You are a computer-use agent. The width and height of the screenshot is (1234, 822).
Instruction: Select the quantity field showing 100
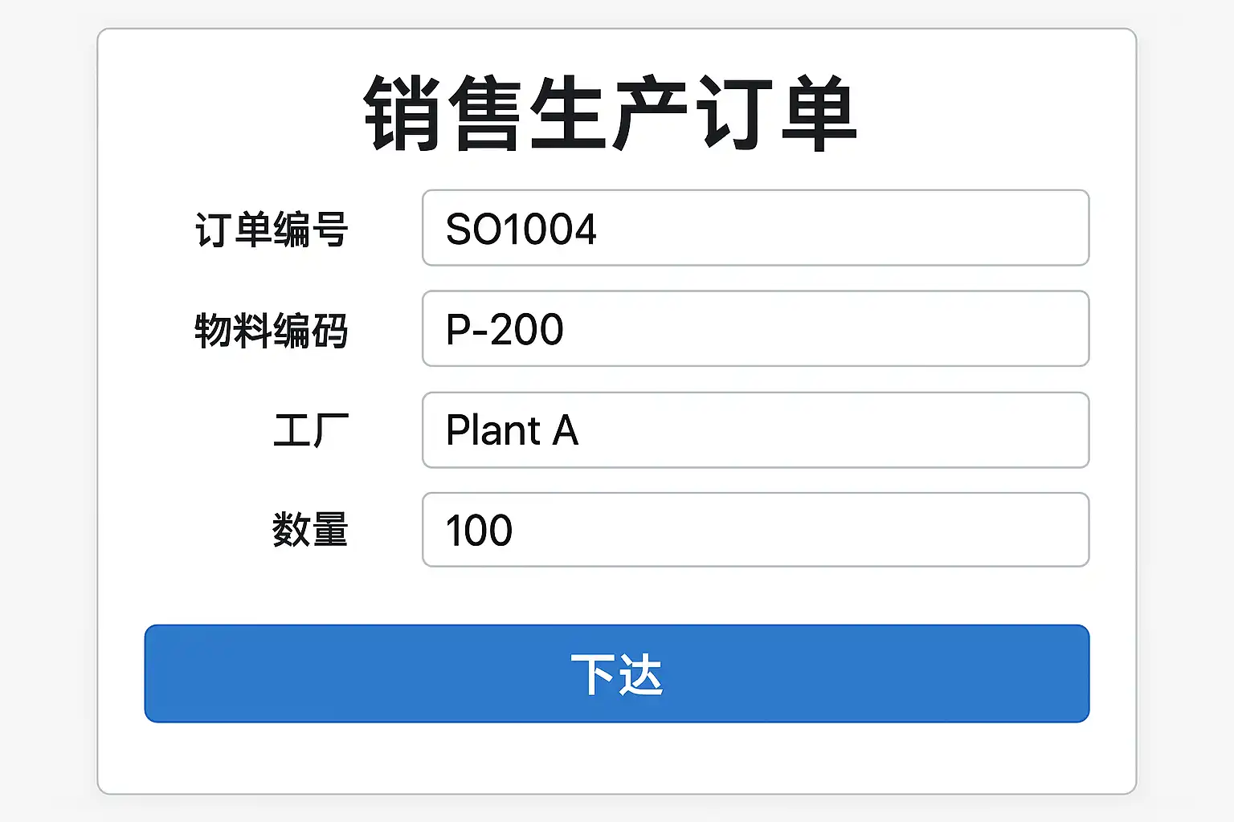[803, 530]
